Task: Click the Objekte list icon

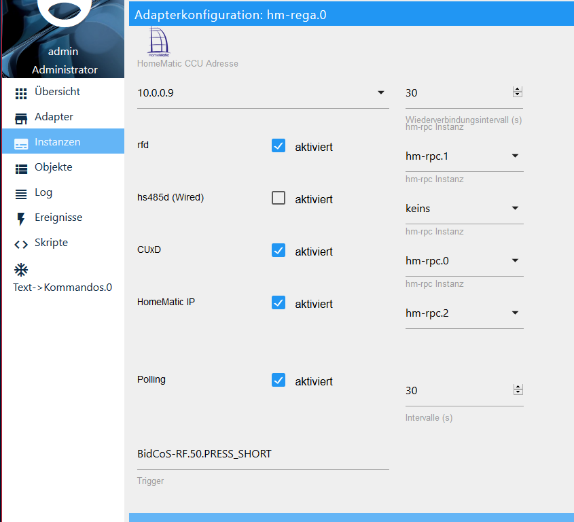Action: click(21, 169)
